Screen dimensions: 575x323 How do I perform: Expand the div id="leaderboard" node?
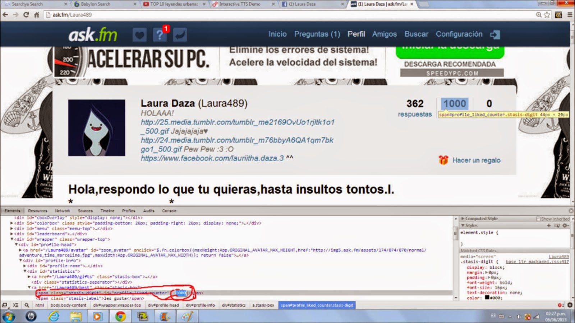pyautogui.click(x=12, y=234)
